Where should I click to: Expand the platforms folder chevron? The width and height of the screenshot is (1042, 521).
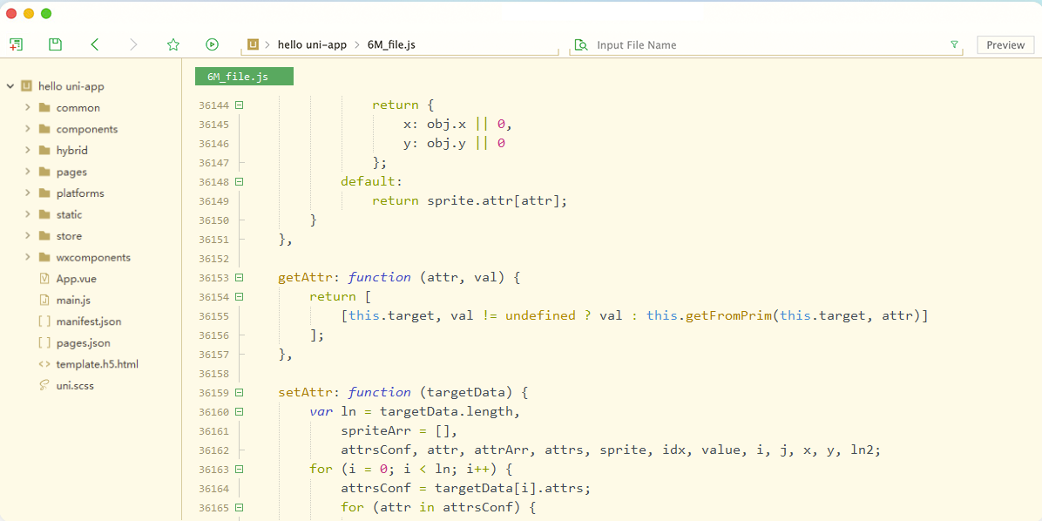27,193
